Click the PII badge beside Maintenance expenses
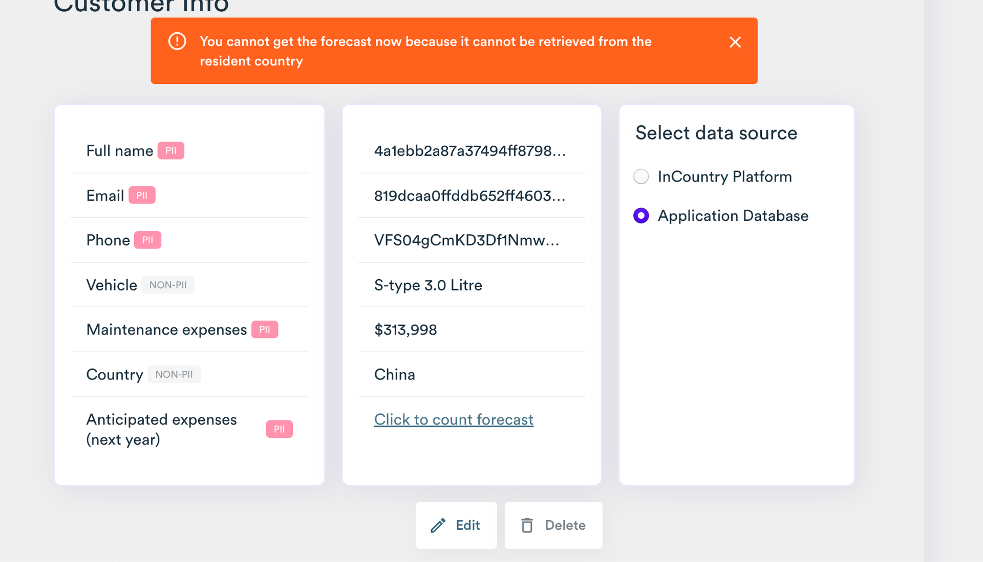The image size is (983, 562). coord(264,330)
